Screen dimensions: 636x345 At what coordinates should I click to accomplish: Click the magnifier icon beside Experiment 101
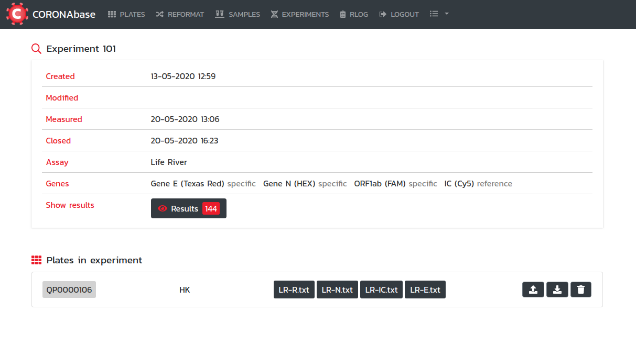point(36,49)
